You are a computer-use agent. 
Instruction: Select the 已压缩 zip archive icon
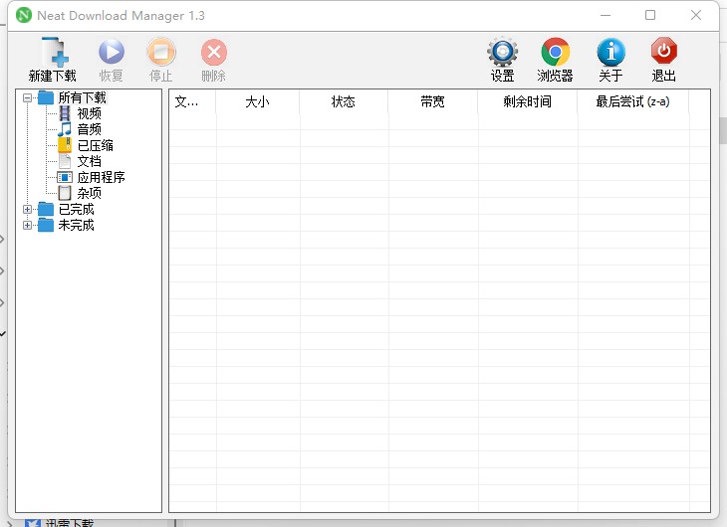pos(65,145)
